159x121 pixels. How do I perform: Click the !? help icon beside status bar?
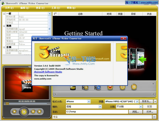(155, 117)
